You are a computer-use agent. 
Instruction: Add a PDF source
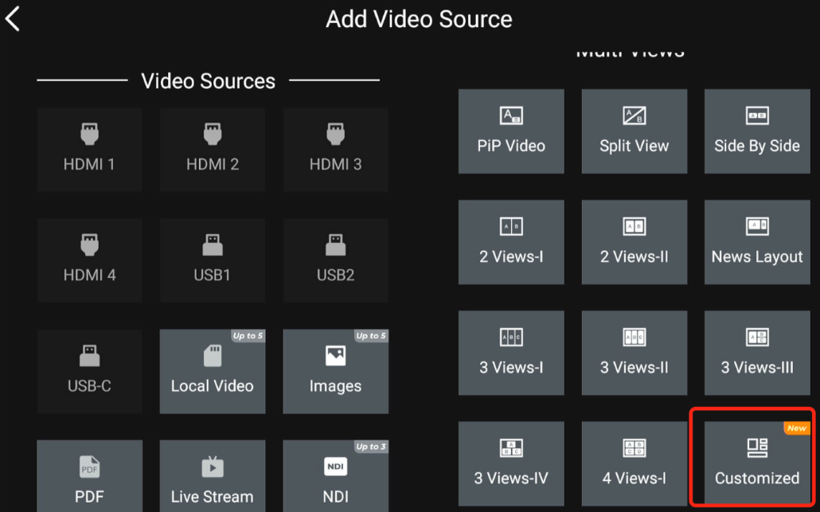pos(89,476)
